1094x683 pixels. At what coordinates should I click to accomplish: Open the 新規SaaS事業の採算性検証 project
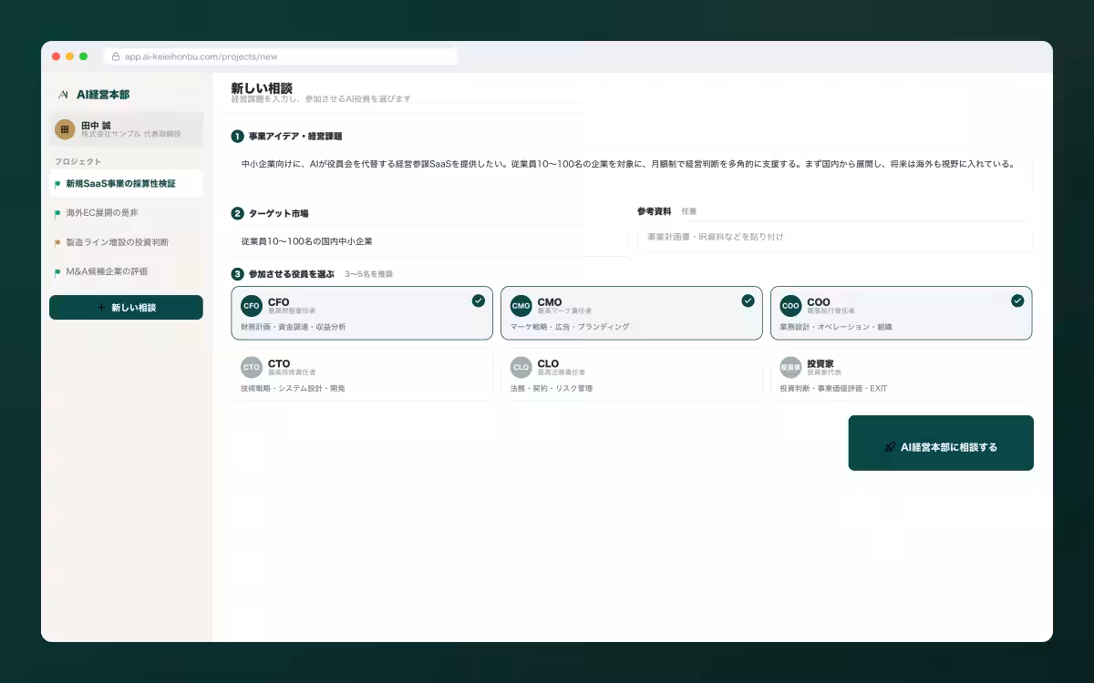[126, 184]
